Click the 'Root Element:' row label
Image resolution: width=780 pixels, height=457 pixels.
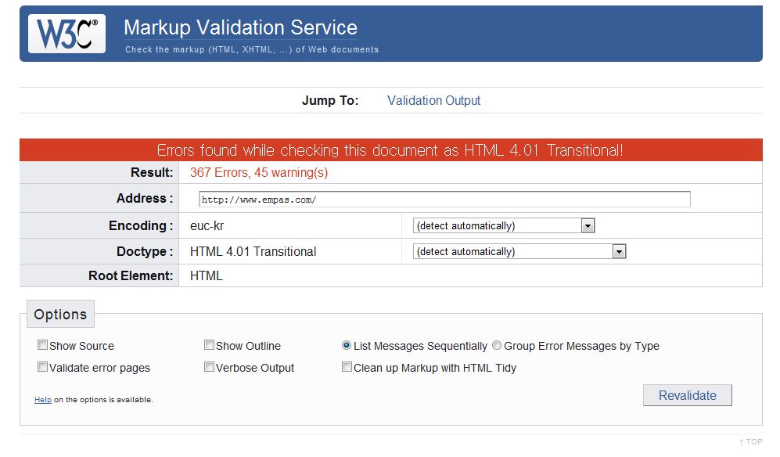pyautogui.click(x=131, y=275)
